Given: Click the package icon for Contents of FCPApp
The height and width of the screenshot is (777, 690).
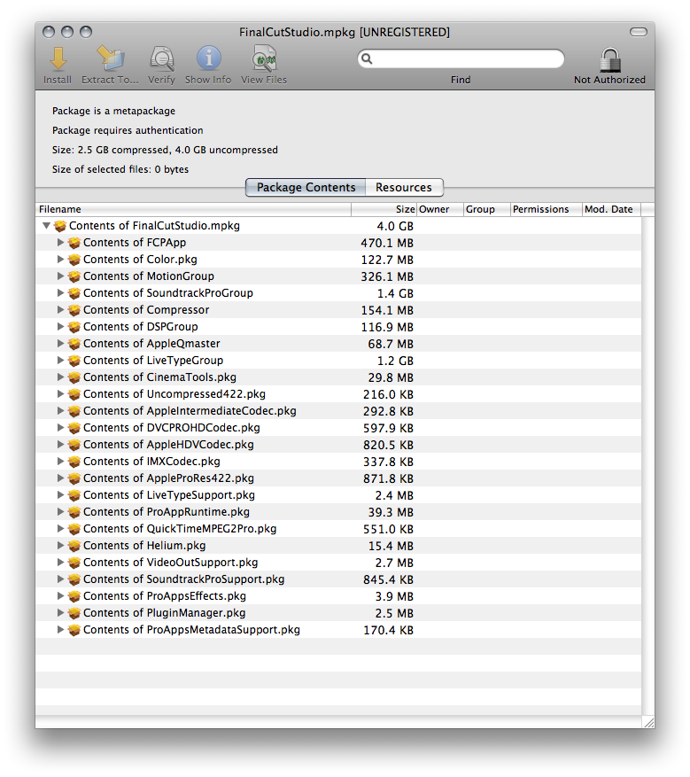Looking at the screenshot, I should click(x=74, y=244).
